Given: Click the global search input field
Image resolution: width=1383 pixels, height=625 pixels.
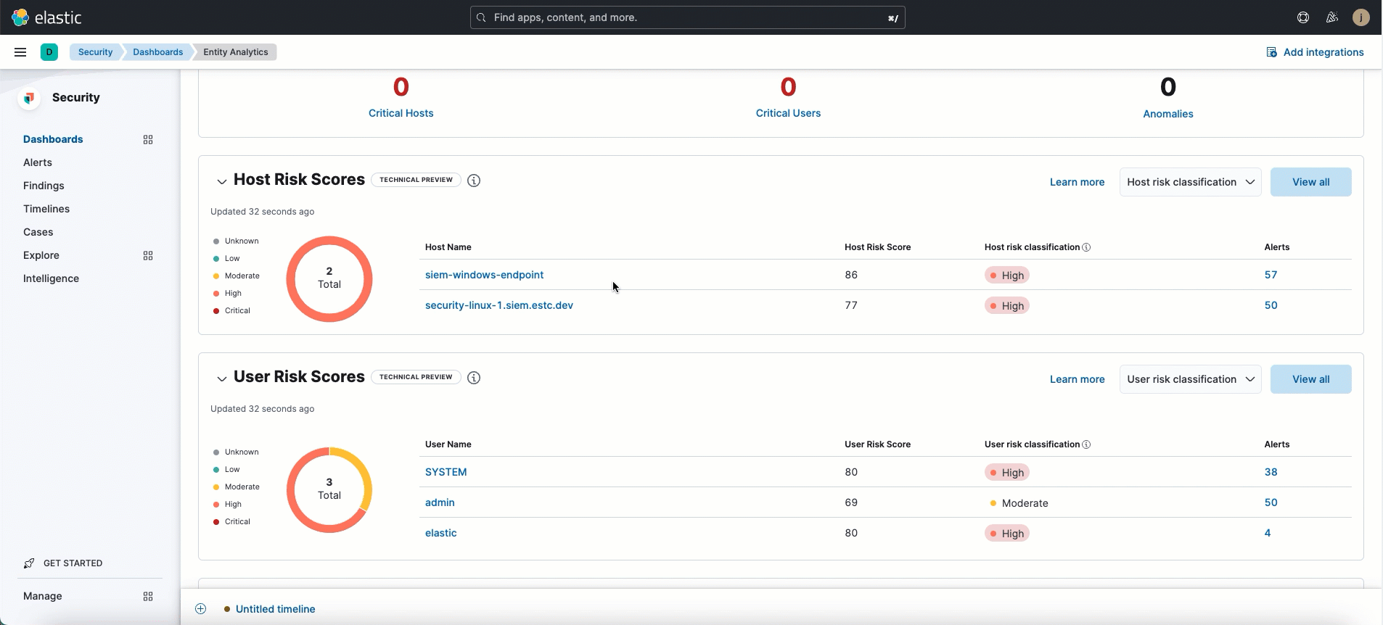Looking at the screenshot, I should click(687, 17).
